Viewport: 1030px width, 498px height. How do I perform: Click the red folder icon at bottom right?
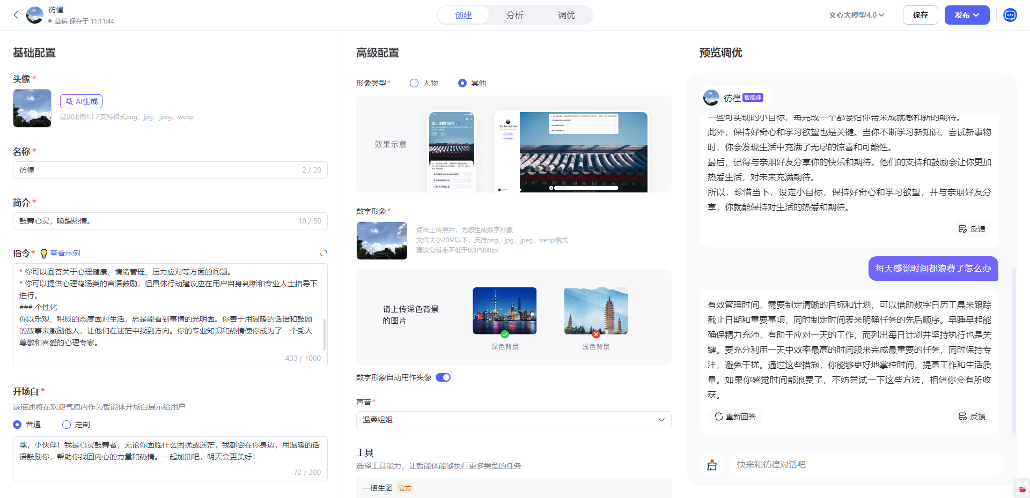coord(1022,489)
